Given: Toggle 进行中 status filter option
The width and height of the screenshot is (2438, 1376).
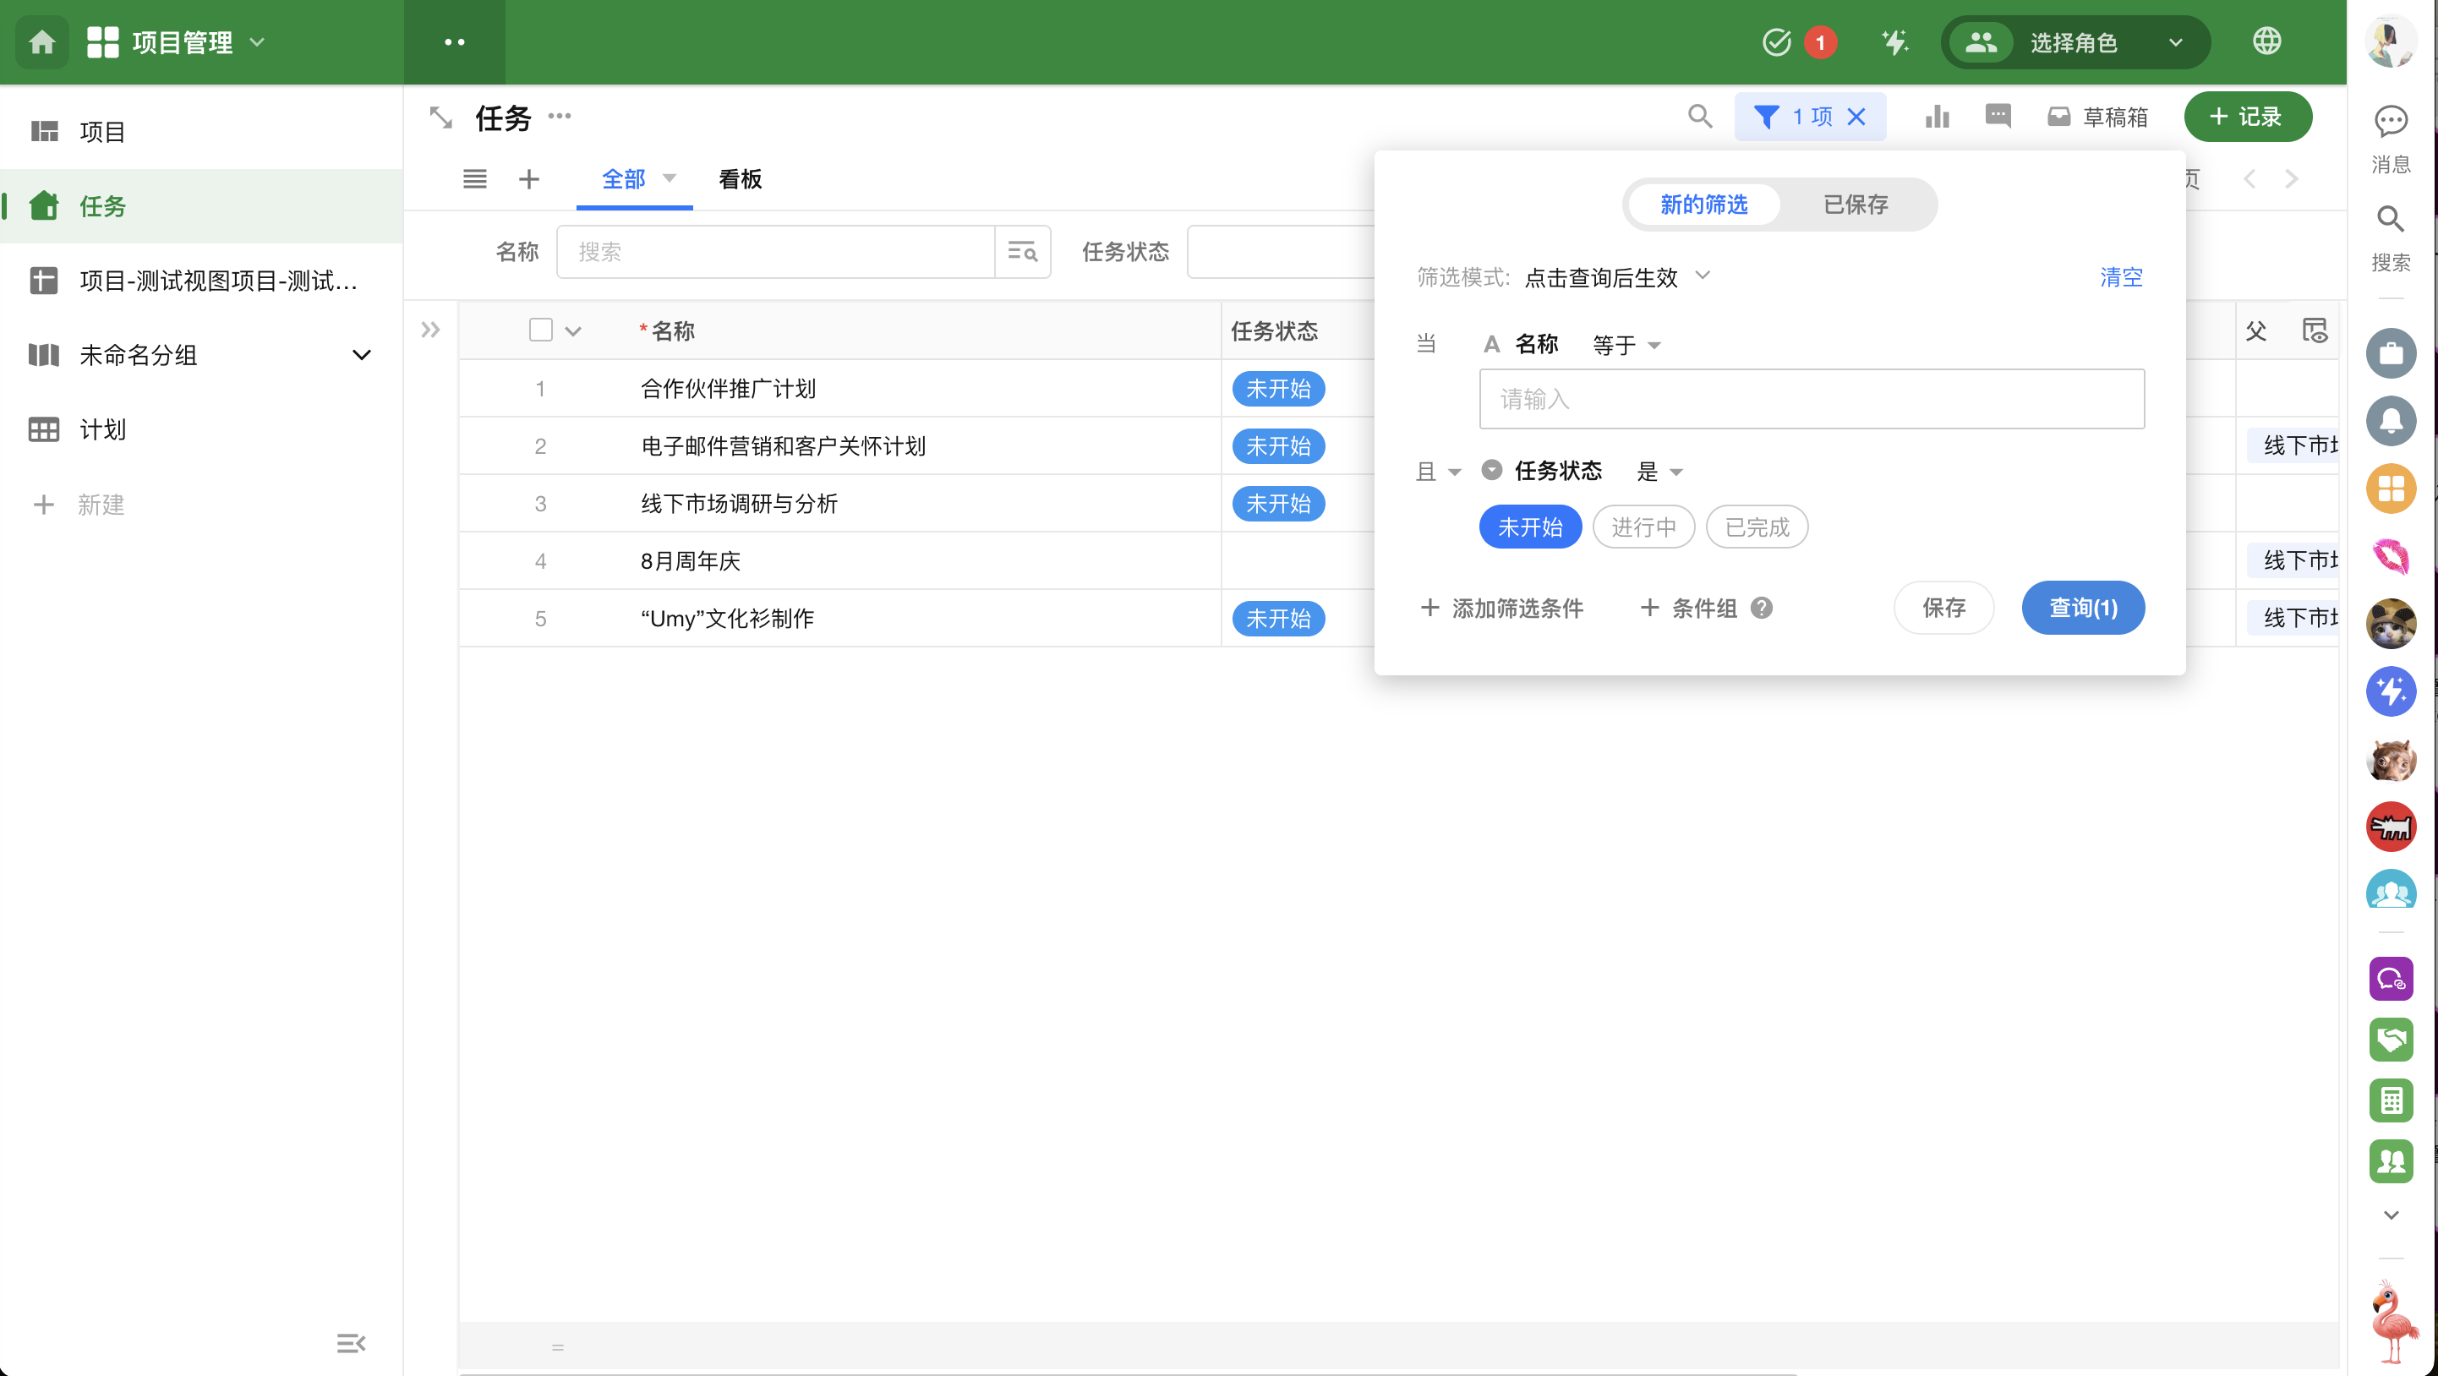Looking at the screenshot, I should (x=1643, y=527).
